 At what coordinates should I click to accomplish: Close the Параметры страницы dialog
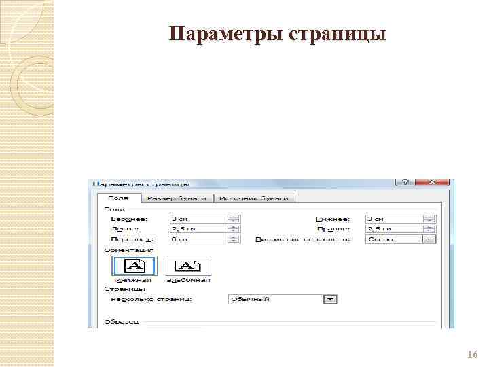432,182
